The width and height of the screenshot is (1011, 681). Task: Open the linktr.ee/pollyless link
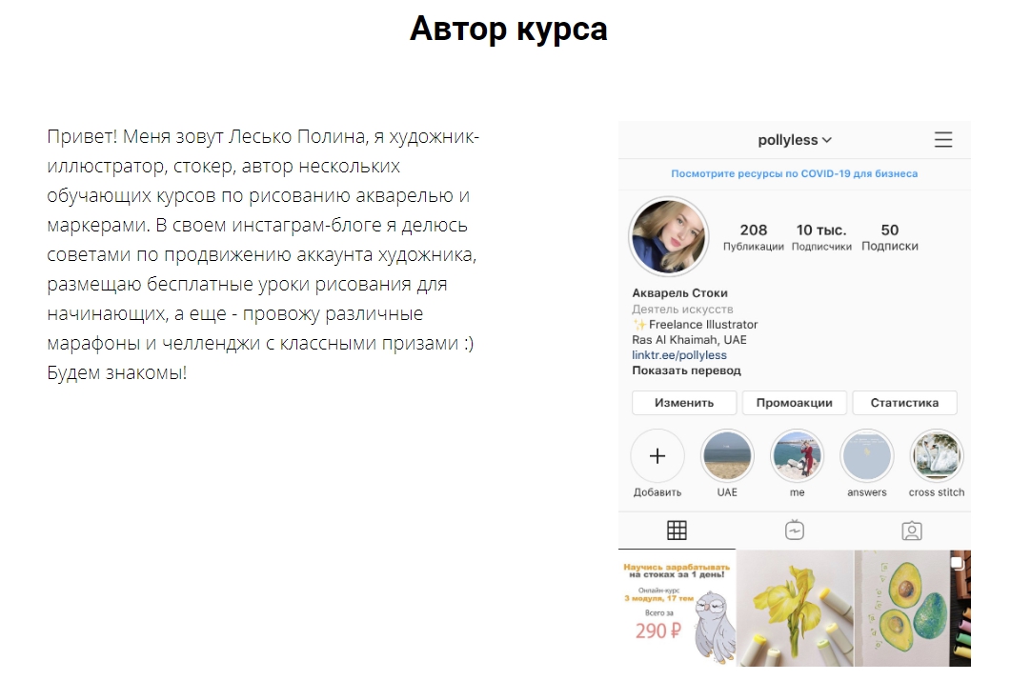pyautogui.click(x=679, y=355)
